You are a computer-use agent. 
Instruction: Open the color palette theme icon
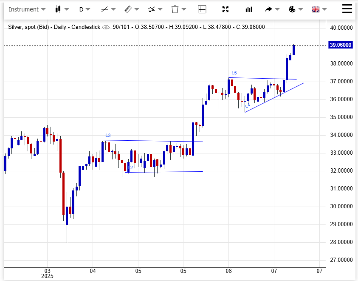[292, 9]
